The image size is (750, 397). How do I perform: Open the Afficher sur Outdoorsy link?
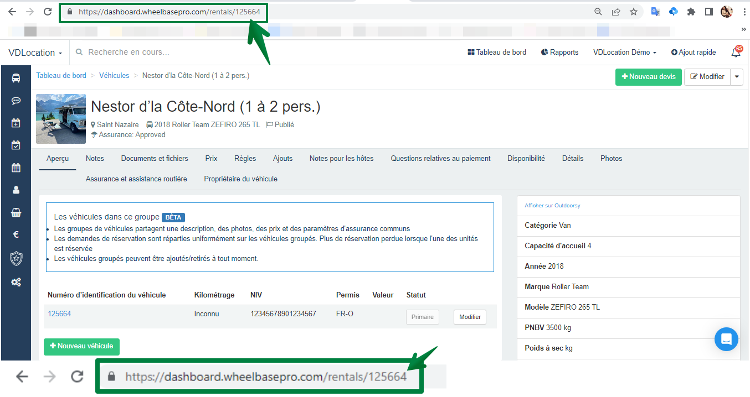[x=552, y=205]
